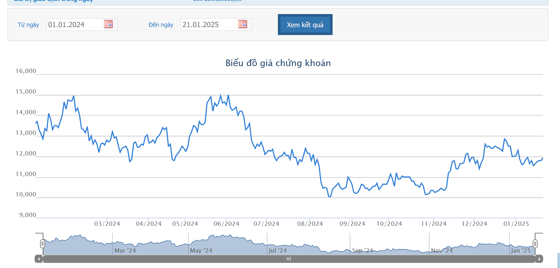Click the 03/2024 x-axis label
This screenshot has height=268, width=560.
(x=107, y=224)
